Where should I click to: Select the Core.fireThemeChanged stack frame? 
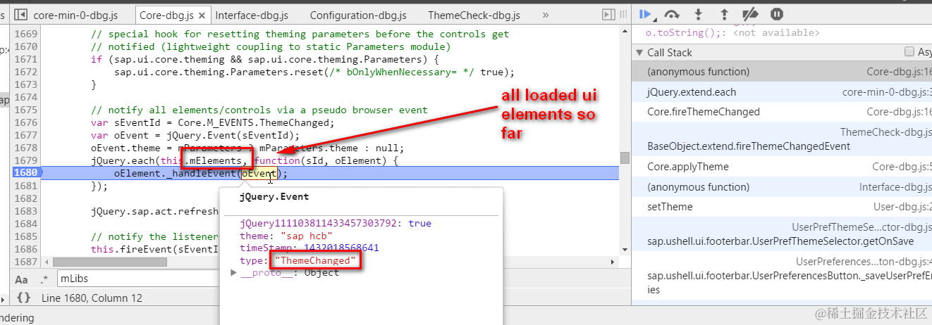point(782,112)
